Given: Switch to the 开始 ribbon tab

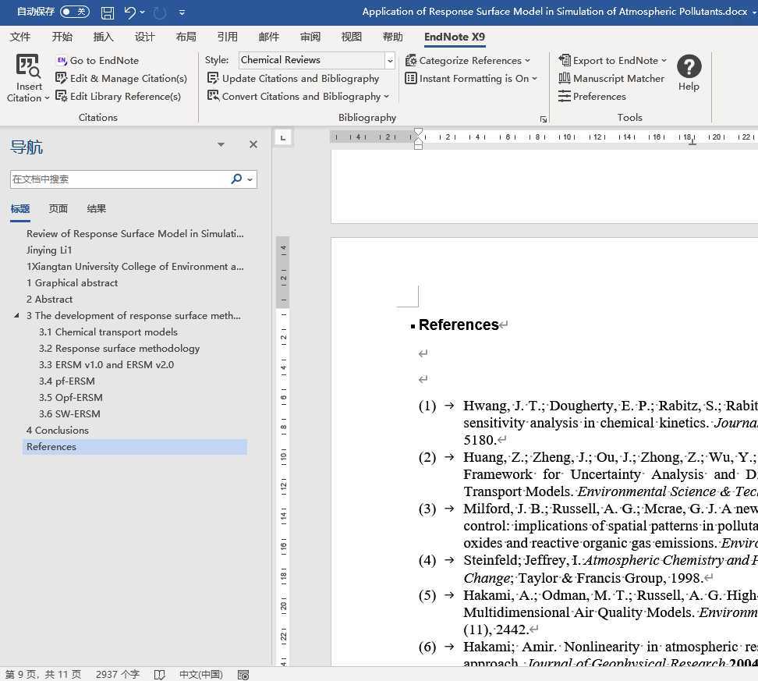Looking at the screenshot, I should [x=62, y=37].
